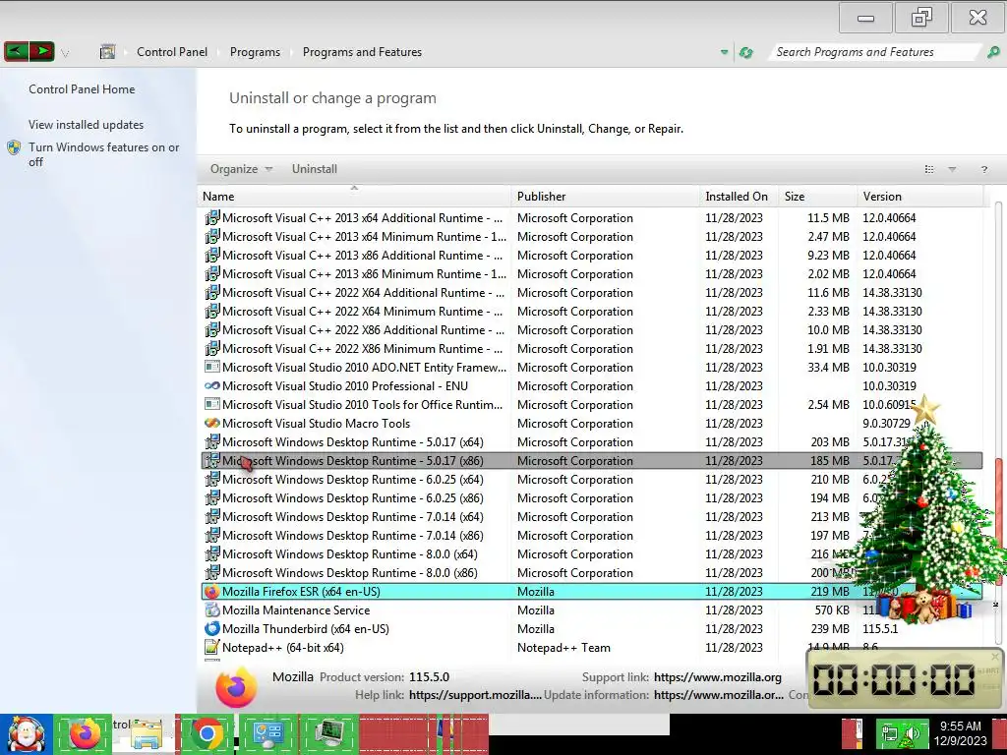Image resolution: width=1007 pixels, height=755 pixels.
Task: Select Windows Desktop Runtime - 5.0.17 (x86) row
Action: 591,460
